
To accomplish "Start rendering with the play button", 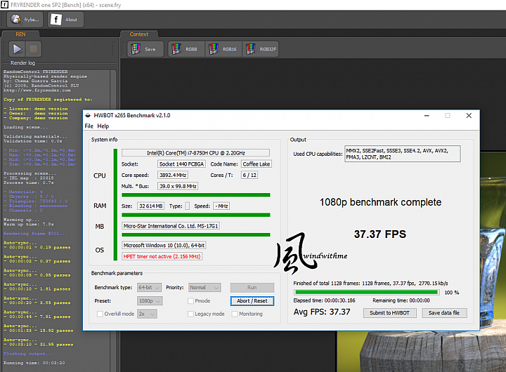I will tap(17, 49).
